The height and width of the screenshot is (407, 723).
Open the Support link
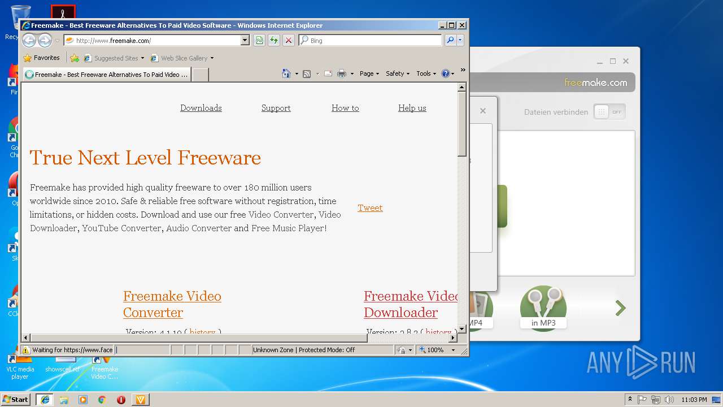tap(276, 108)
